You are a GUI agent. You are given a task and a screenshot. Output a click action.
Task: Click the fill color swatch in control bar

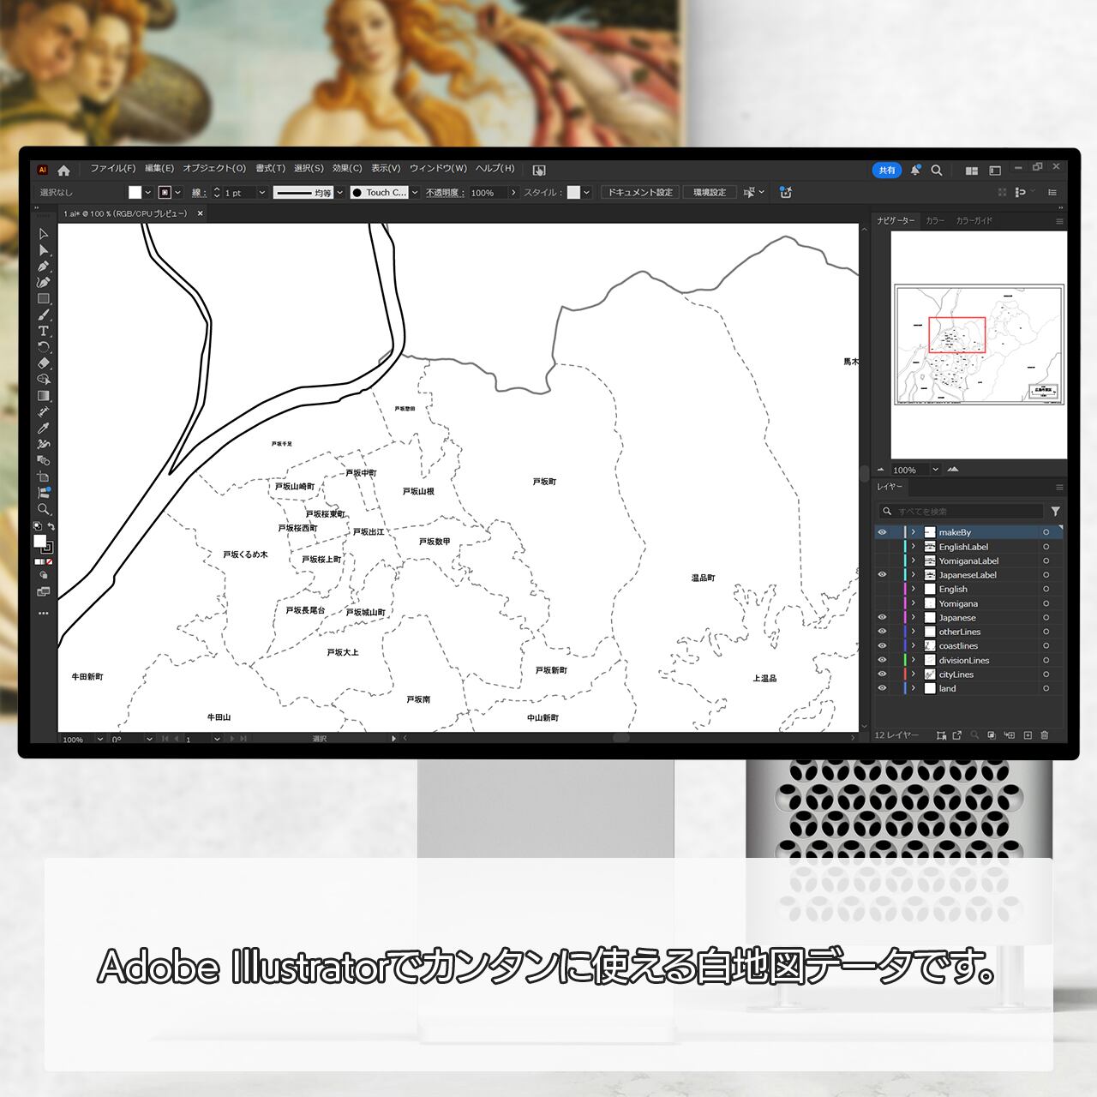pyautogui.click(x=135, y=193)
